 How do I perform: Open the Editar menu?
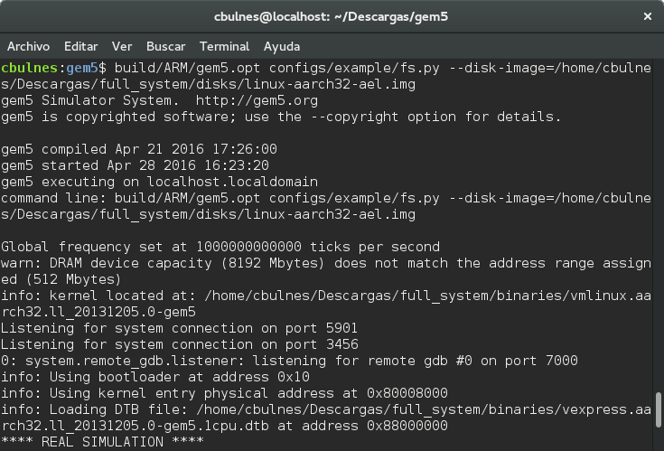[x=81, y=46]
